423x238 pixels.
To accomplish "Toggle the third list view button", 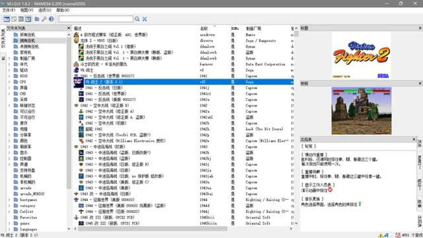I will point(21,19).
